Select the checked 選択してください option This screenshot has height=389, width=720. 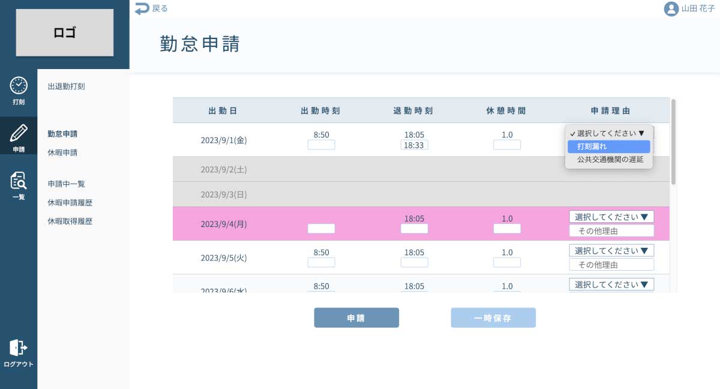point(610,133)
